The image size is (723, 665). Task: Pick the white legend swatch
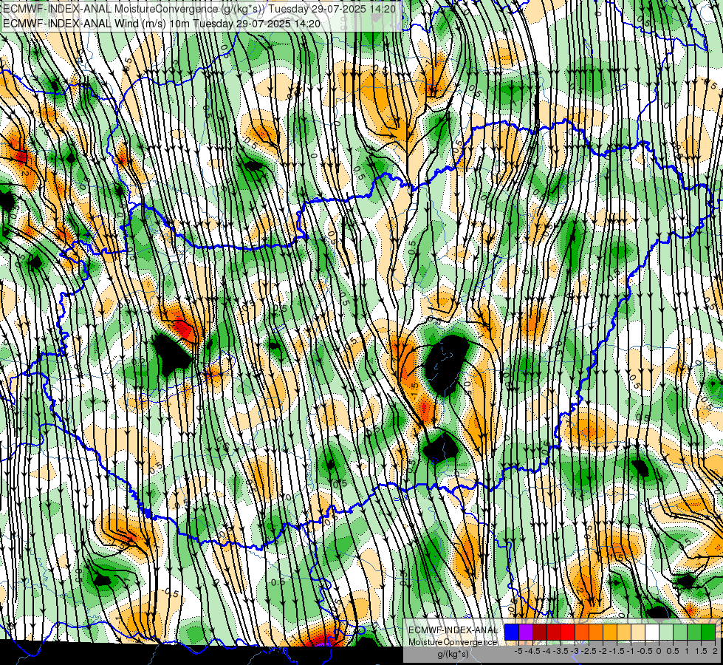(x=652, y=632)
